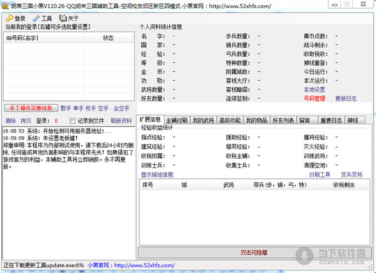This screenshot has width=376, height=273.
Task: Open the 工具 menu
Action: [43, 18]
